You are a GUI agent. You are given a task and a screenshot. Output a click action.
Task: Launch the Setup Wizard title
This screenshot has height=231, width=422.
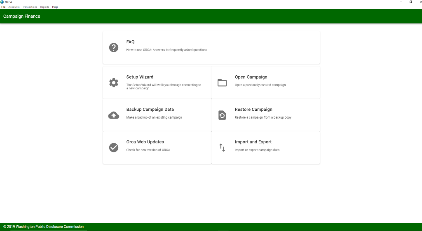tap(140, 77)
